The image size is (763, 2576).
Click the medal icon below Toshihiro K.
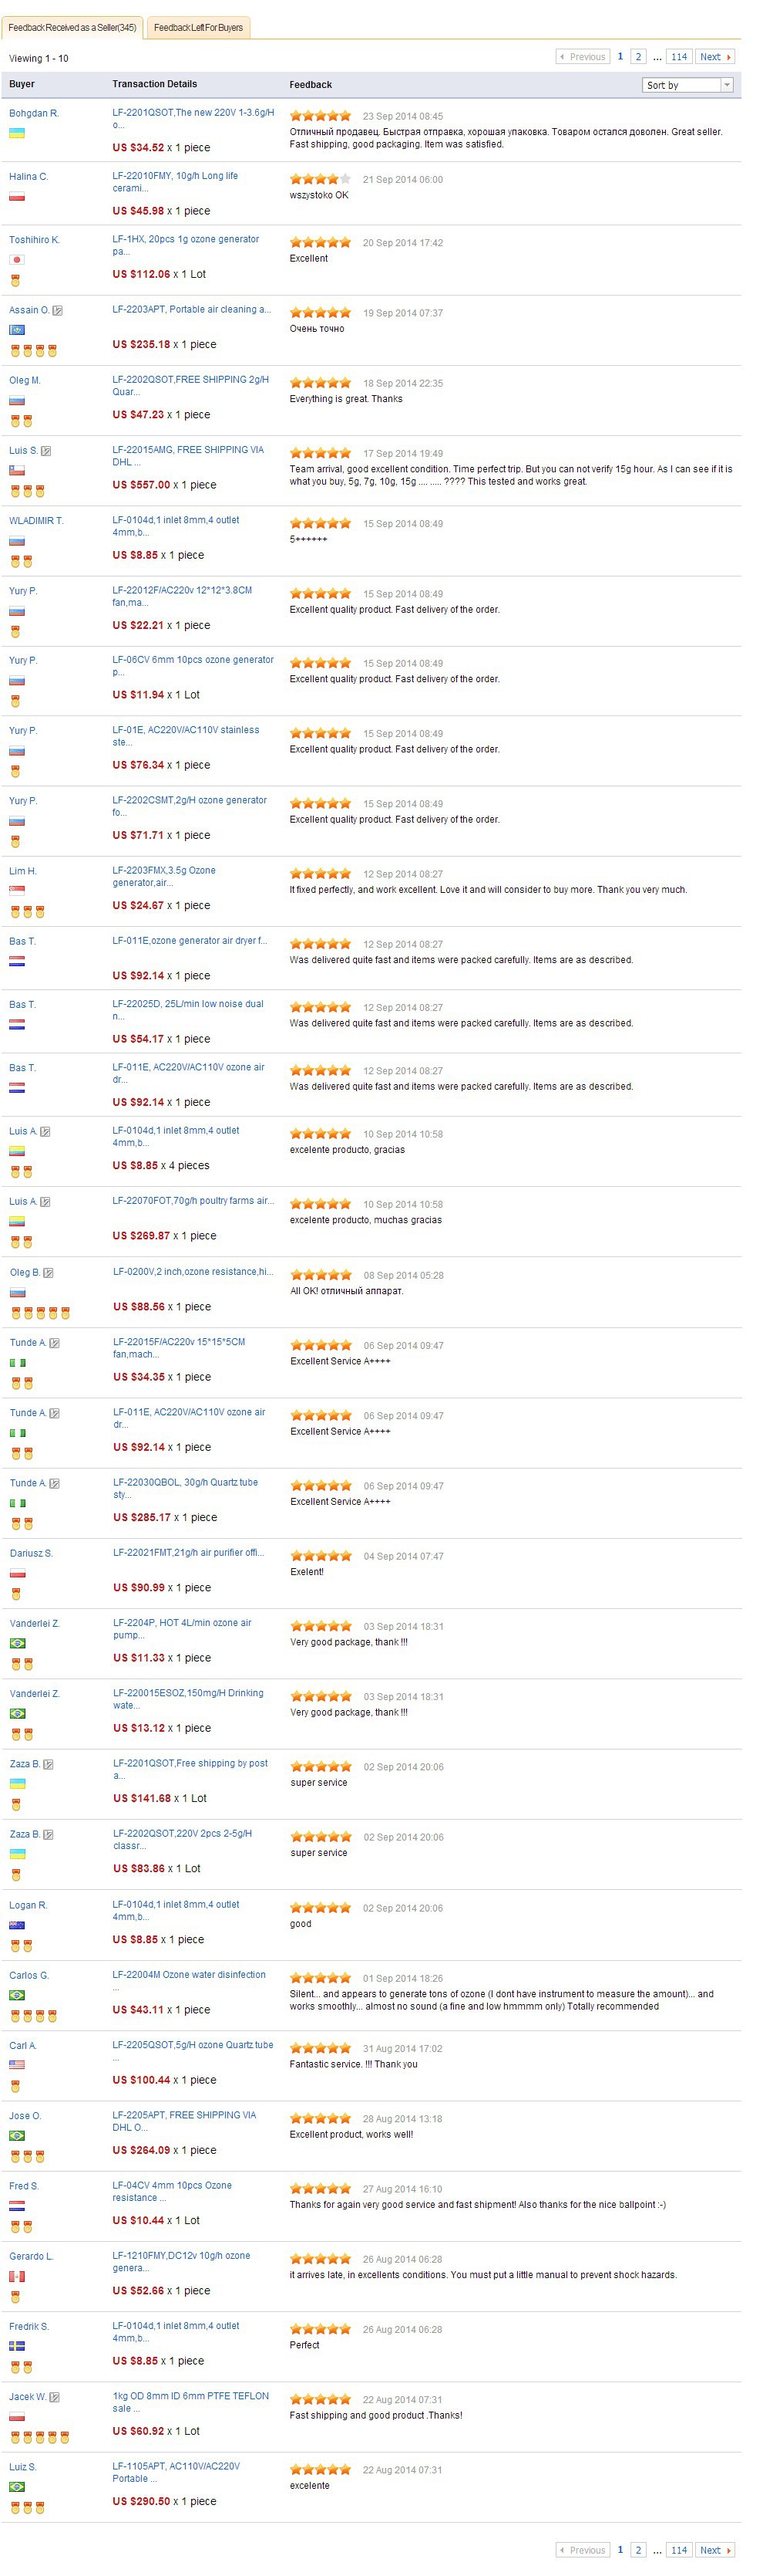point(15,280)
